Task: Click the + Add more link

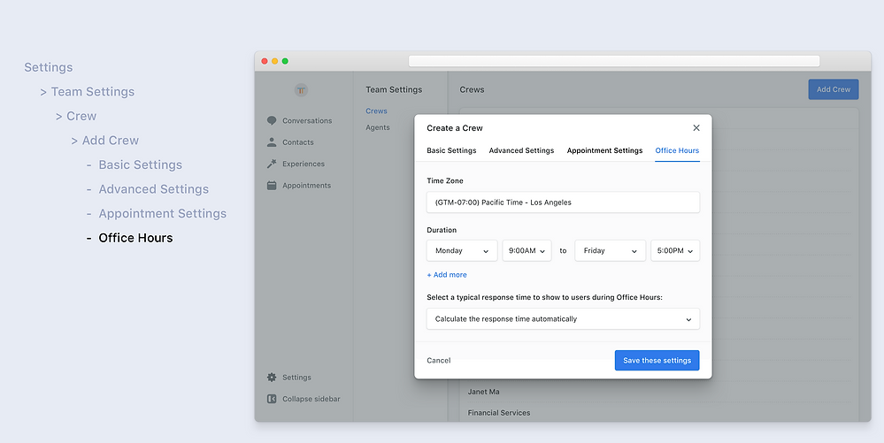Action: [447, 274]
